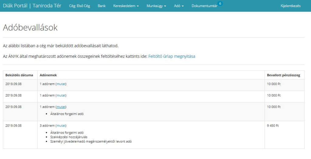Click the 9 450 Ft amount cell

click(x=273, y=126)
